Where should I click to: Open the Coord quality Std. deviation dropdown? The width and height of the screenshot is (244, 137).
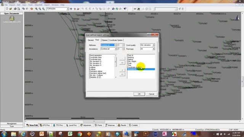pos(153,45)
